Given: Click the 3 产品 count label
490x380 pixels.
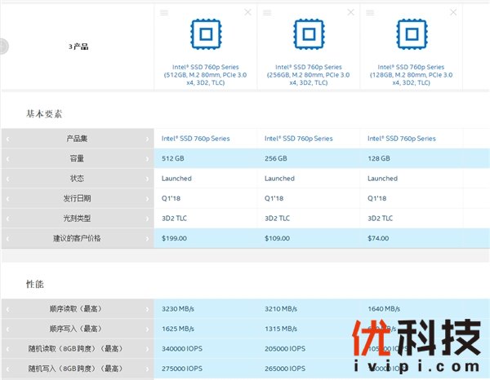Looking at the screenshot, I should (x=78, y=46).
